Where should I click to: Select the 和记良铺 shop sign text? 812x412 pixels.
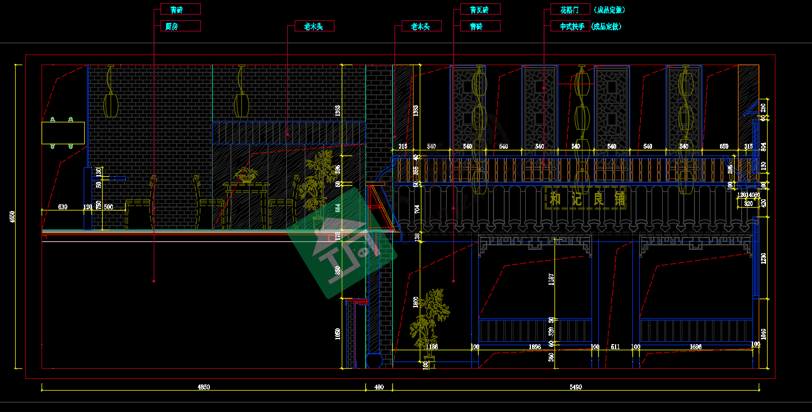pyautogui.click(x=588, y=199)
